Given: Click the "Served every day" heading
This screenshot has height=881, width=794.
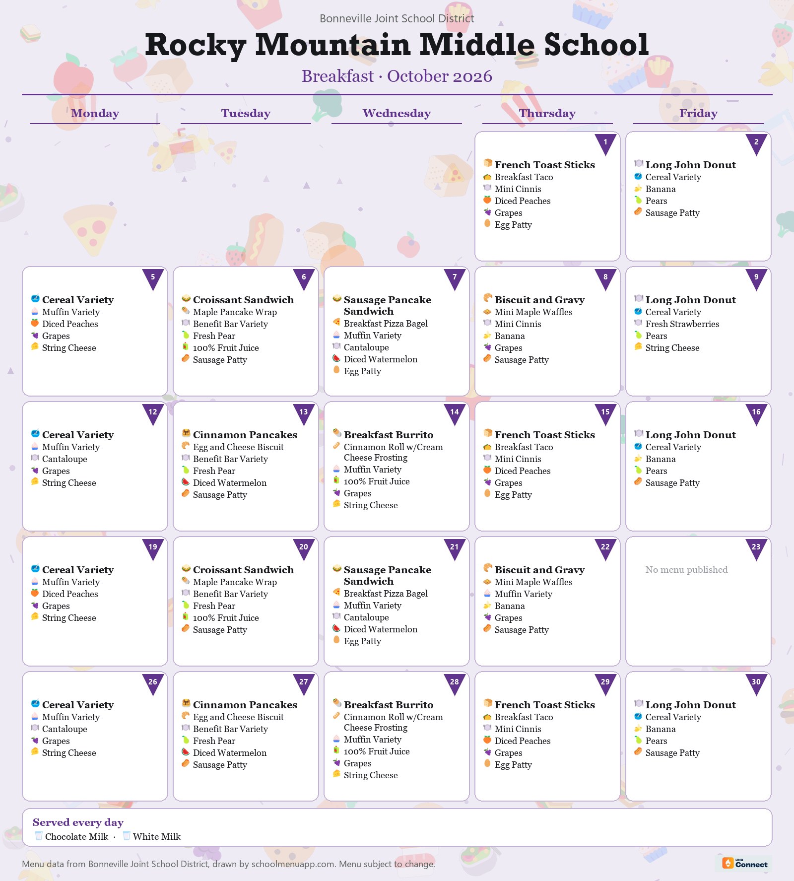Looking at the screenshot, I should tap(78, 822).
